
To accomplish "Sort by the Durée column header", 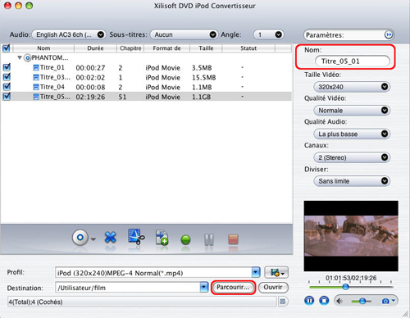I will (x=95, y=48).
